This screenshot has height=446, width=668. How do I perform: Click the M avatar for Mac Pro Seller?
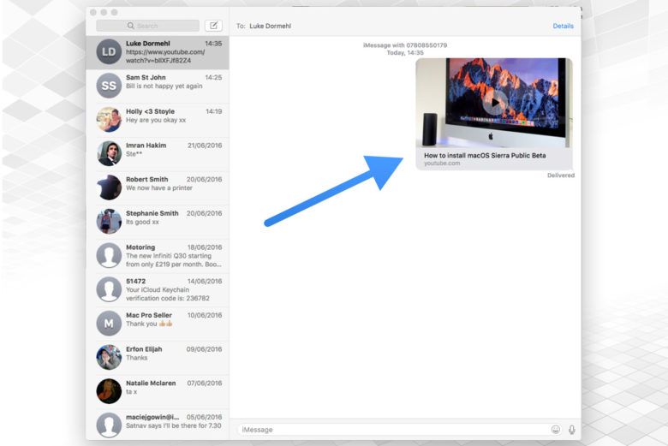click(x=109, y=323)
